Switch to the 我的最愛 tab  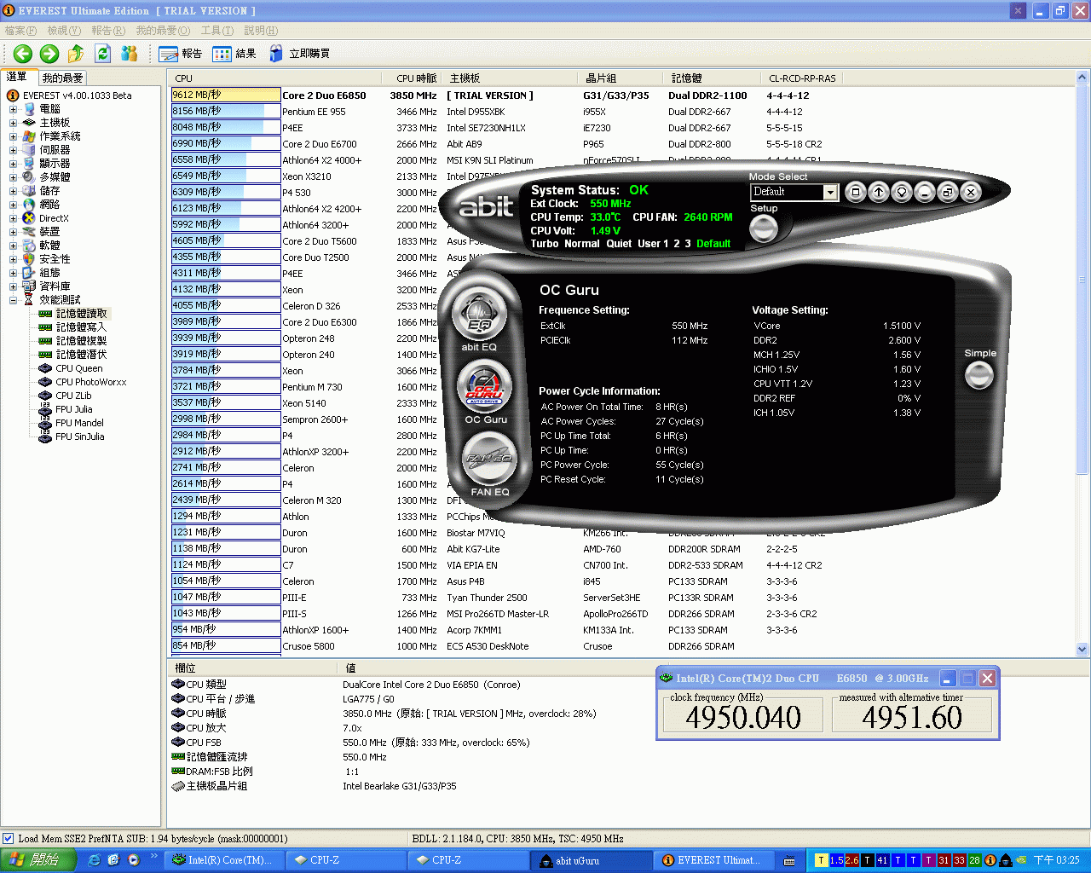pos(63,78)
